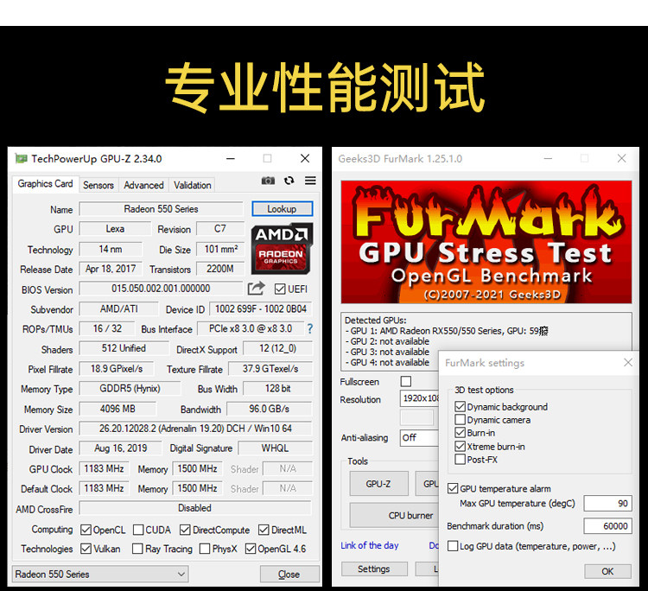Viewport: 648px width, 591px height.
Task: Toggle the PhysX checkbox
Action: pos(205,549)
